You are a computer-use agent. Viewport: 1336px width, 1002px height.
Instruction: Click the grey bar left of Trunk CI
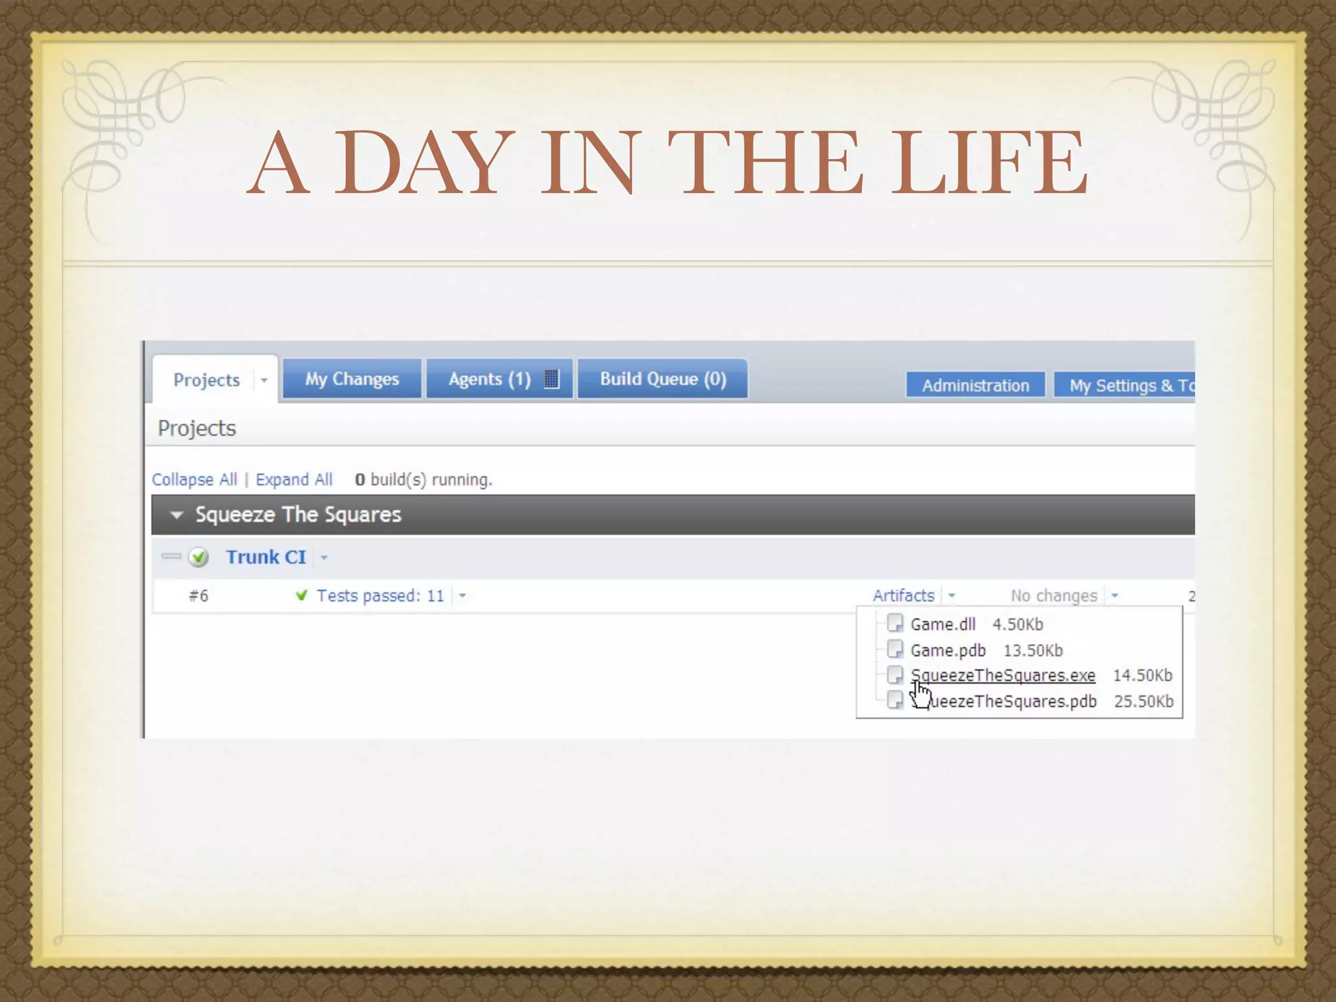tap(171, 556)
